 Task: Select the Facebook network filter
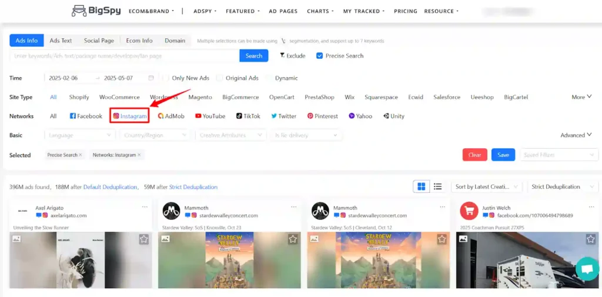86,116
